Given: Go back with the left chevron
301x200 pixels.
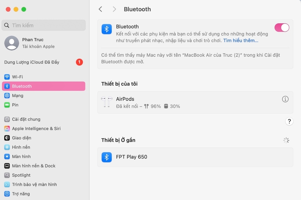Looking at the screenshot, I should pos(100,9).
